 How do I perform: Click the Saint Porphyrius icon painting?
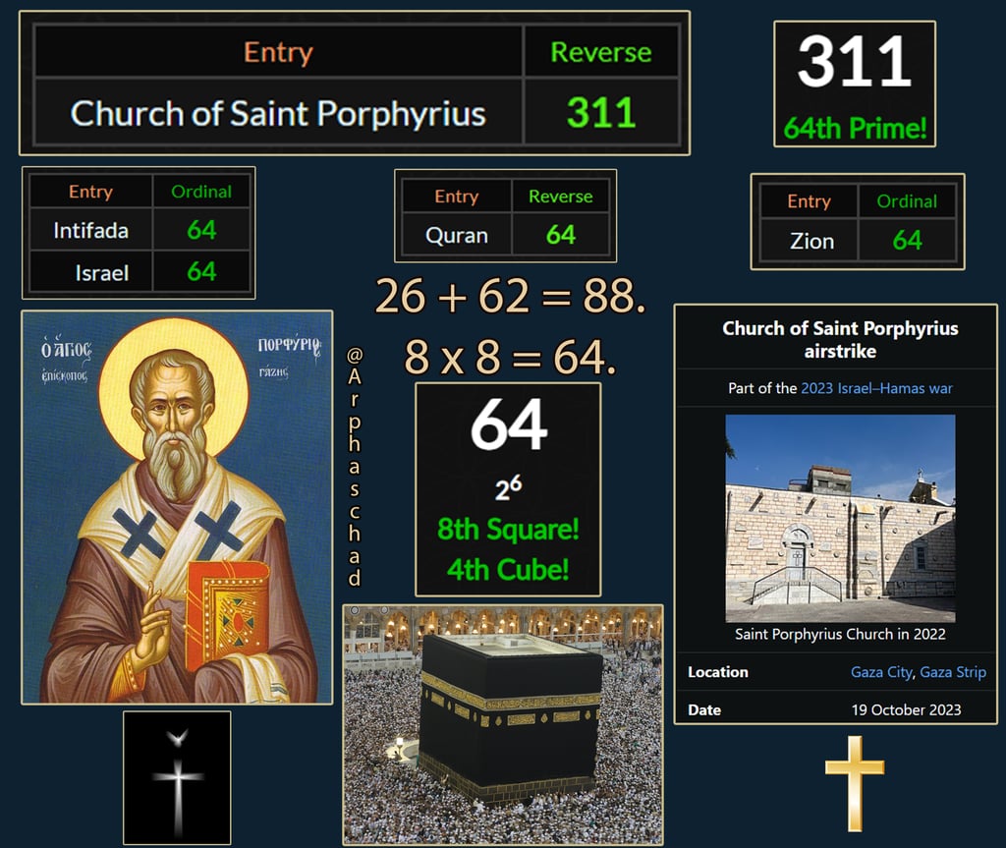click(x=177, y=507)
